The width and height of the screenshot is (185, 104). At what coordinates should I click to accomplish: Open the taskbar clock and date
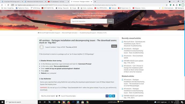tap(177, 102)
